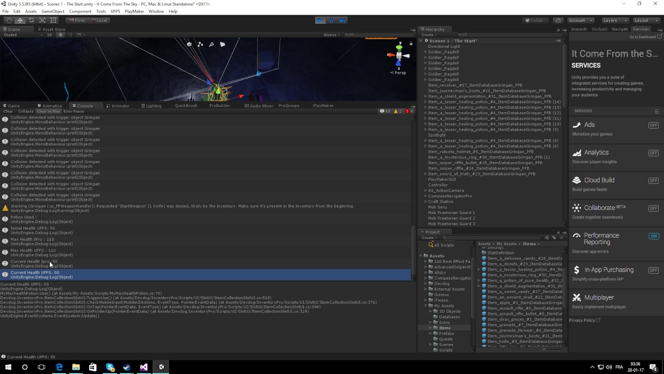Toggle scene audio speaker icon
Viewport: 664px width, 374px height.
click(x=69, y=35)
